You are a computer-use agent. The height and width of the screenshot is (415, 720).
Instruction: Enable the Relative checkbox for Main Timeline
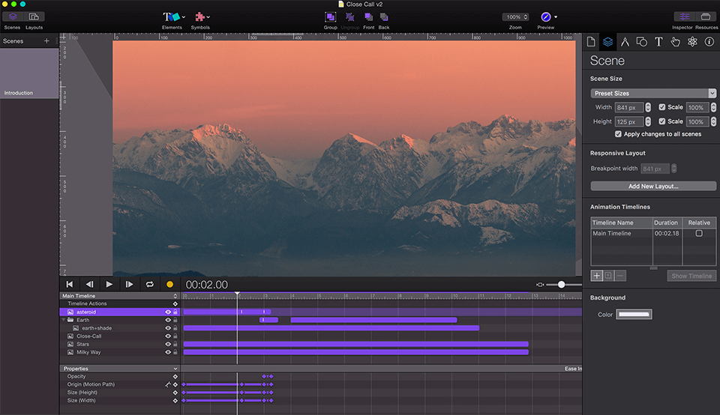(699, 234)
